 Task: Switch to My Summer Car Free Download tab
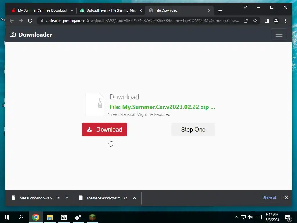[42, 10]
